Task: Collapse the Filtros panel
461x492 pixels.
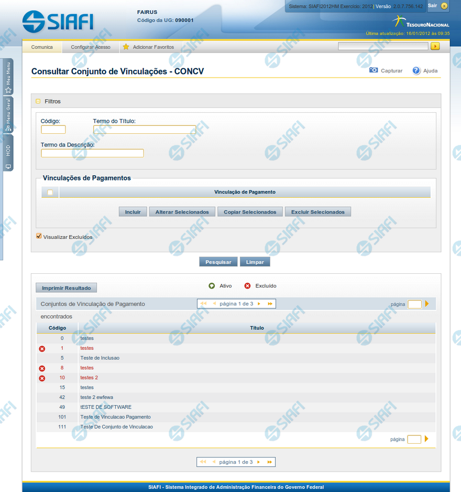Action: coord(38,101)
